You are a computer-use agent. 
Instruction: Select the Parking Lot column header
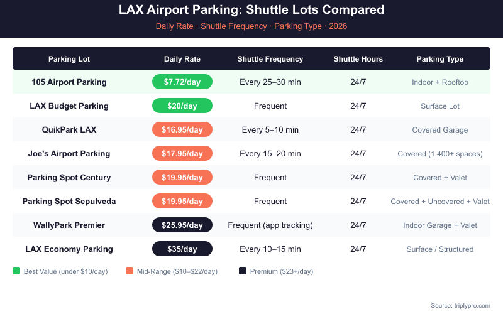pos(69,59)
